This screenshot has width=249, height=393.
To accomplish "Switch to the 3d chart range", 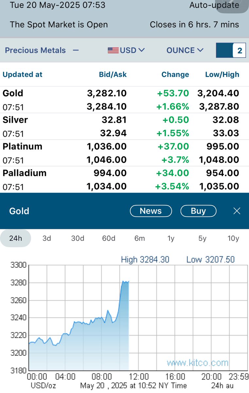I will 47,238.
